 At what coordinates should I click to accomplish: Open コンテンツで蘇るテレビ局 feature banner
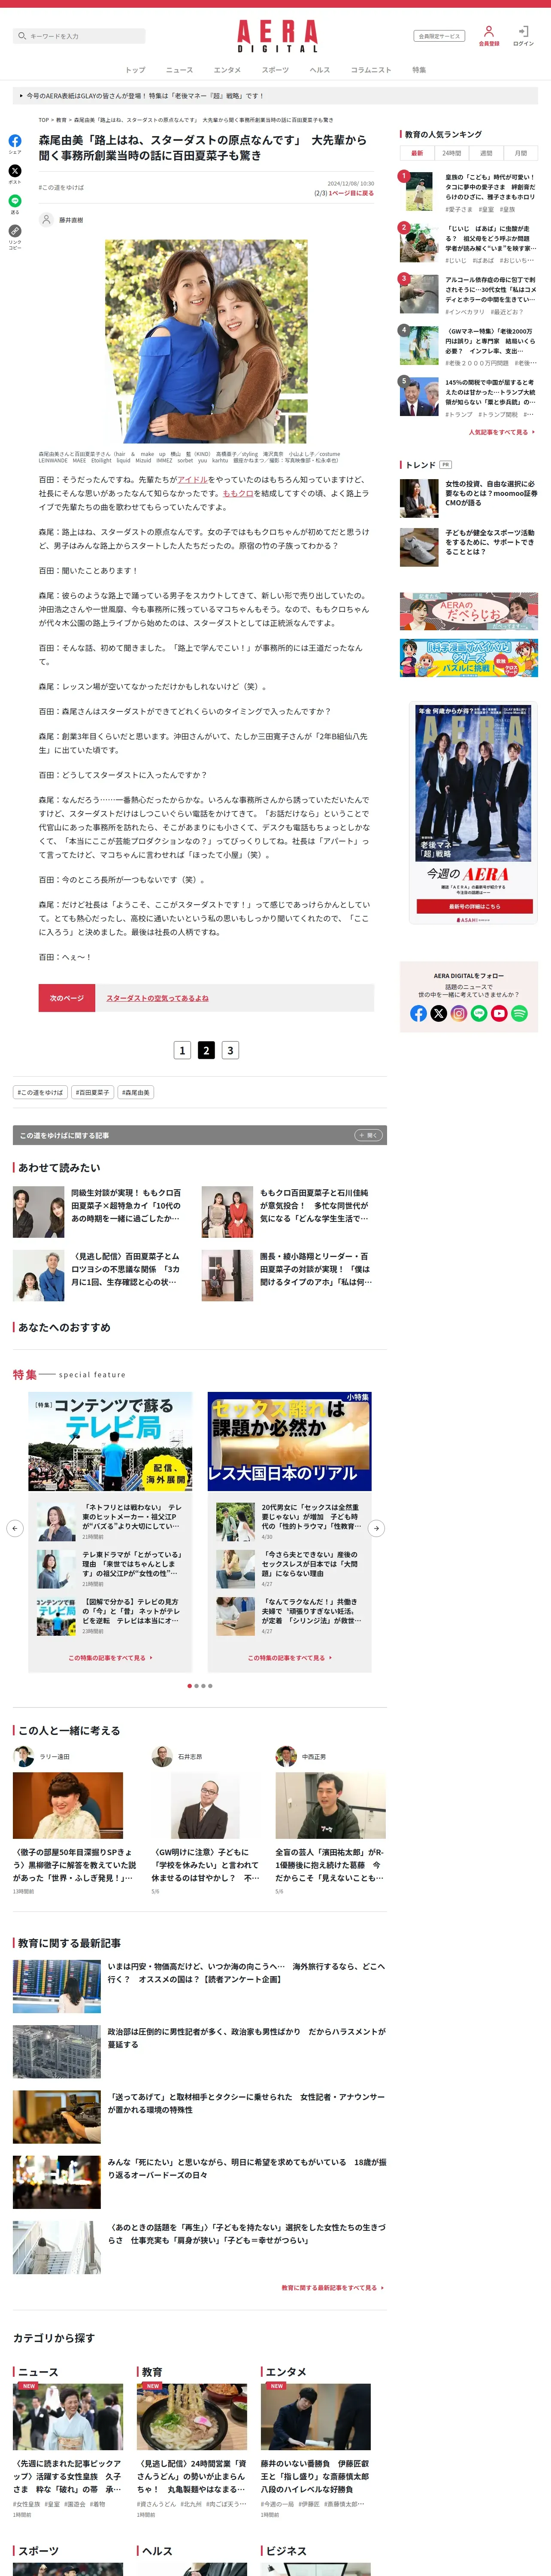click(x=110, y=1441)
